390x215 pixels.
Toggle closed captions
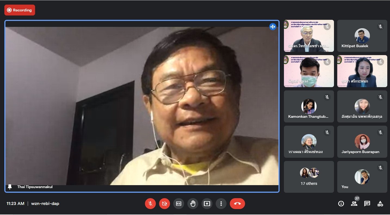pyautogui.click(x=179, y=204)
